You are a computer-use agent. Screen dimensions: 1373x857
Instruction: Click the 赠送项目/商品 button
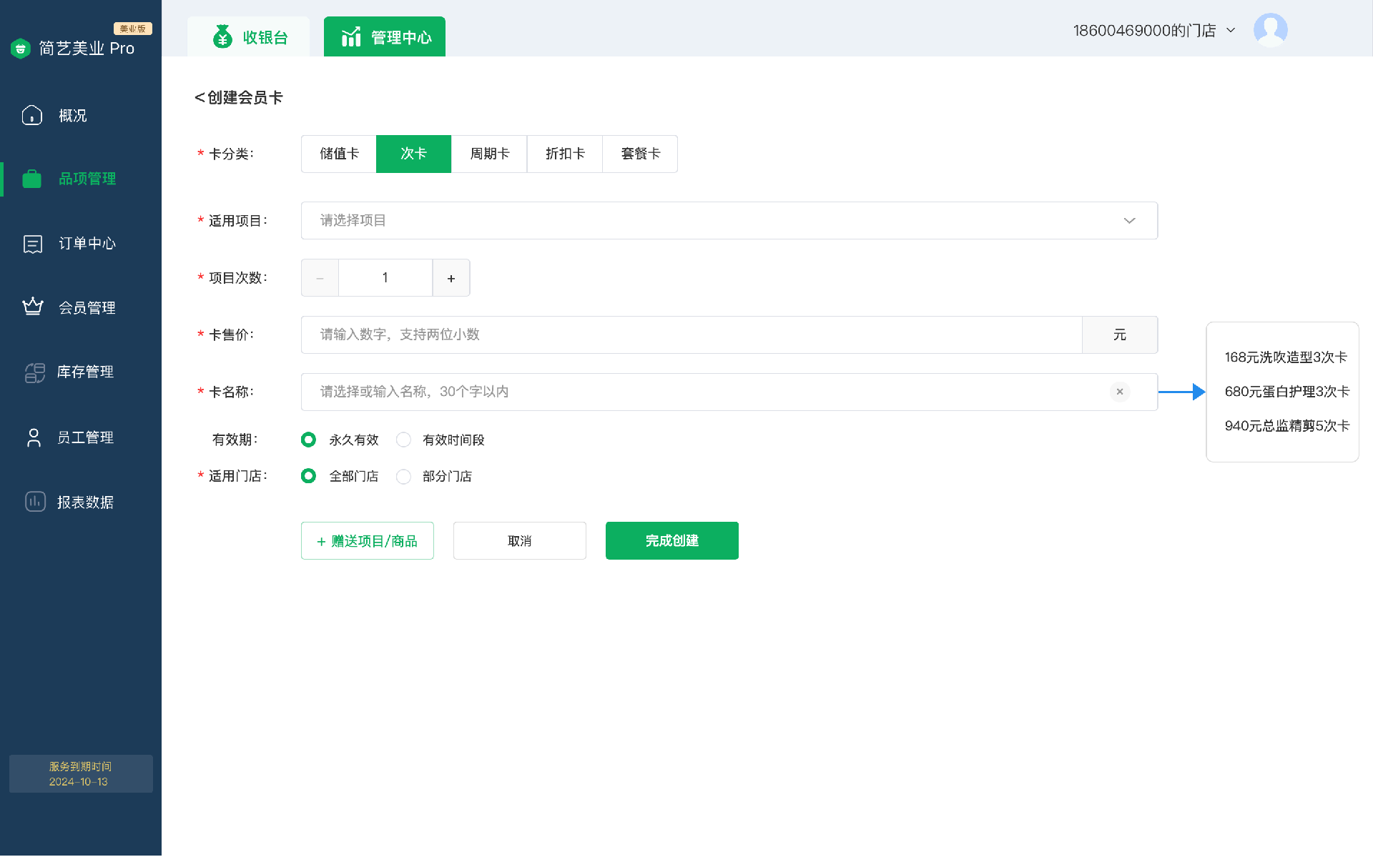[x=367, y=540]
